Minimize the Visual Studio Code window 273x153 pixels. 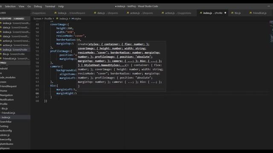click(269, 6)
